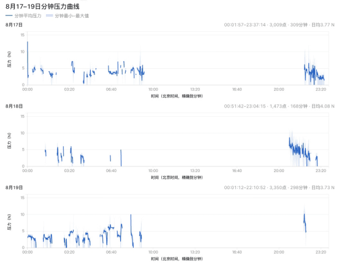Viewport: 339px width, 266px height.
Task: Click the 23:20 tick on 8月17日 chart
Action: [x=321, y=90]
